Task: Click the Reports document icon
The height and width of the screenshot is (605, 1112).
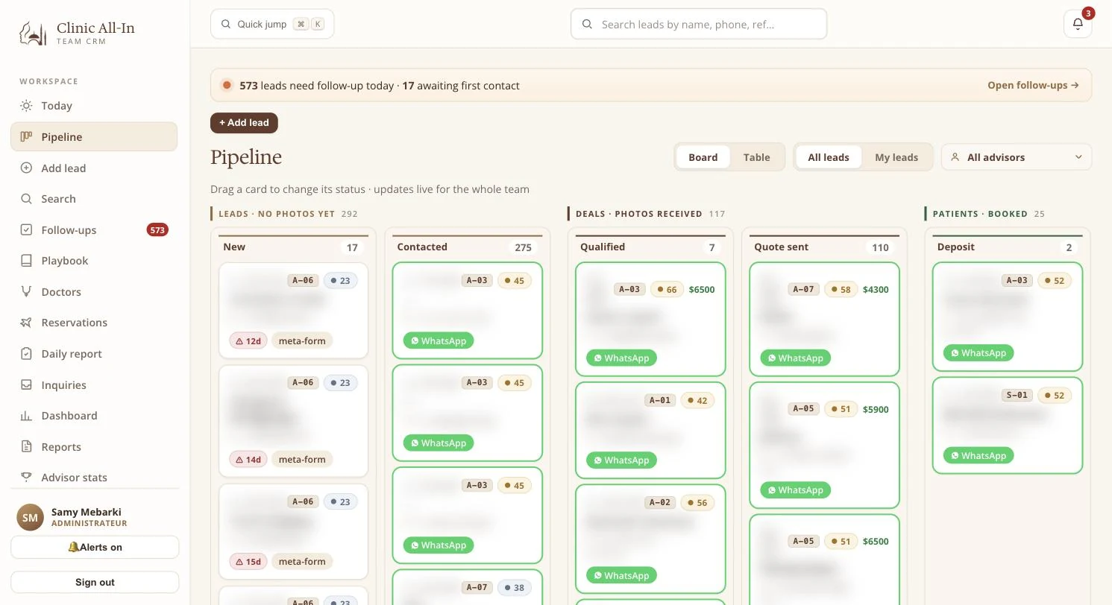Action: pyautogui.click(x=26, y=447)
